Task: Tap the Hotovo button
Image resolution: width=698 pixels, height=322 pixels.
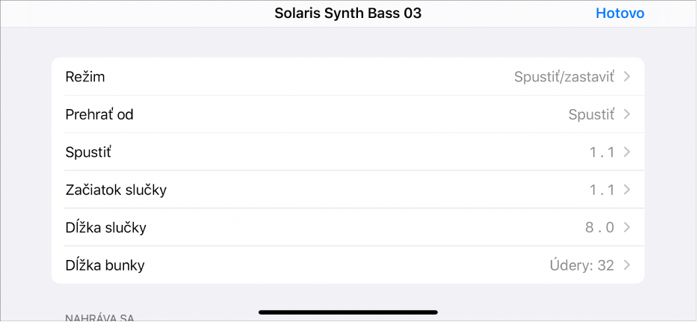Action: 620,13
